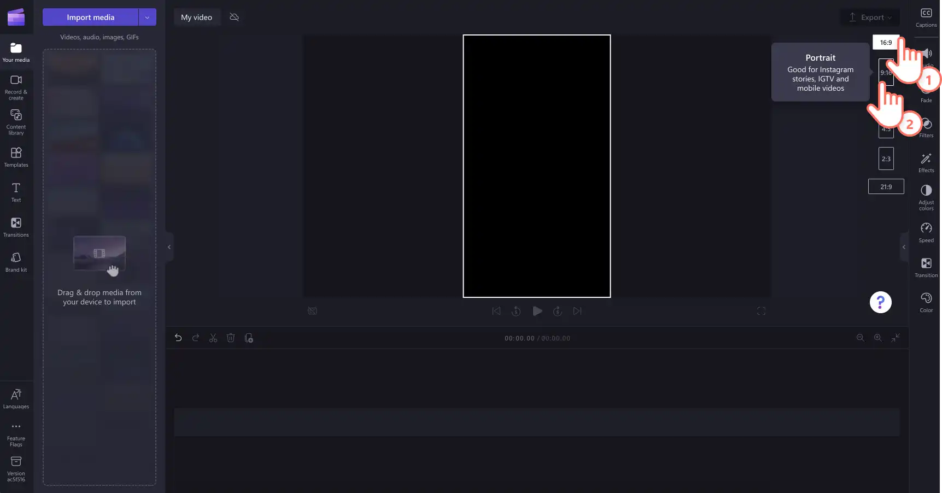Click the Export button
This screenshot has width=942, height=493.
coord(870,17)
